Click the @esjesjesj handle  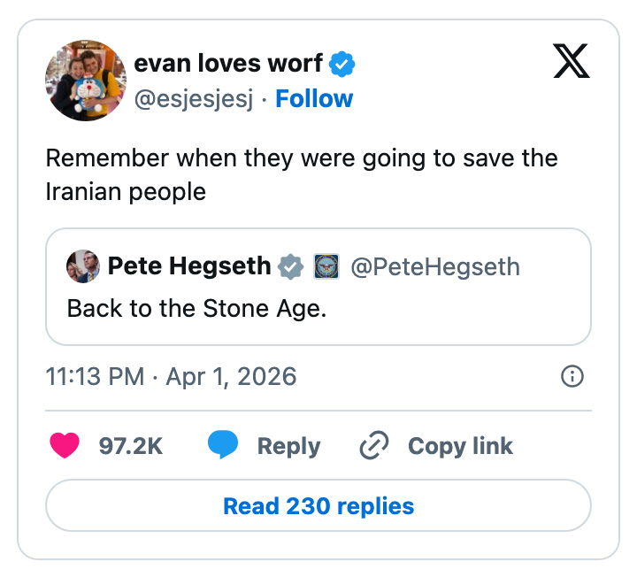point(193,98)
